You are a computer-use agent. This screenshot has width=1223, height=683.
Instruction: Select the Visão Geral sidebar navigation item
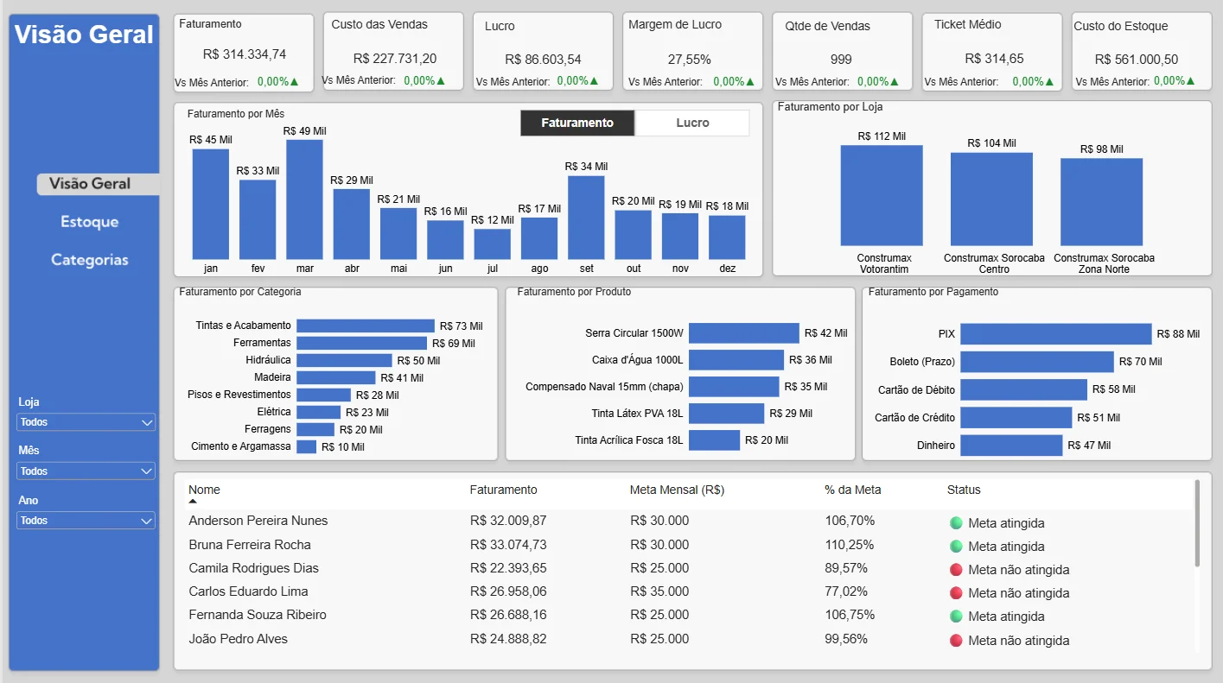point(98,184)
